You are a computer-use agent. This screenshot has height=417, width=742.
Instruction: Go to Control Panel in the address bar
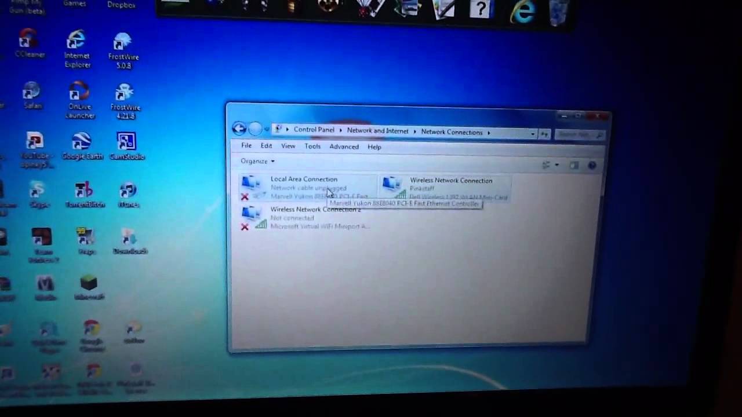point(314,130)
